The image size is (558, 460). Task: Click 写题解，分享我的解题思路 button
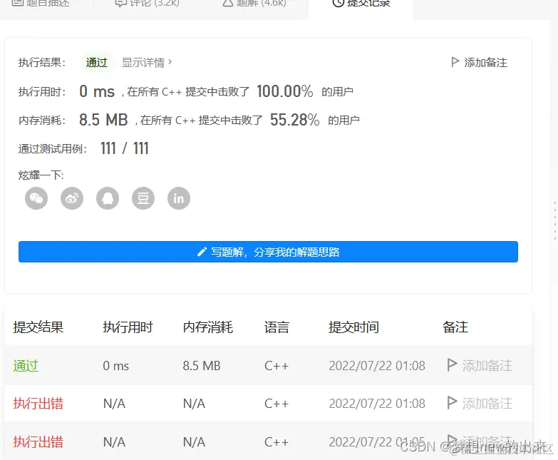268,252
